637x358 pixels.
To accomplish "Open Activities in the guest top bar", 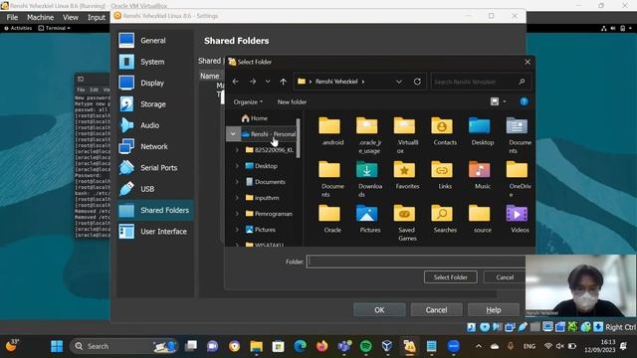I will pos(18,28).
